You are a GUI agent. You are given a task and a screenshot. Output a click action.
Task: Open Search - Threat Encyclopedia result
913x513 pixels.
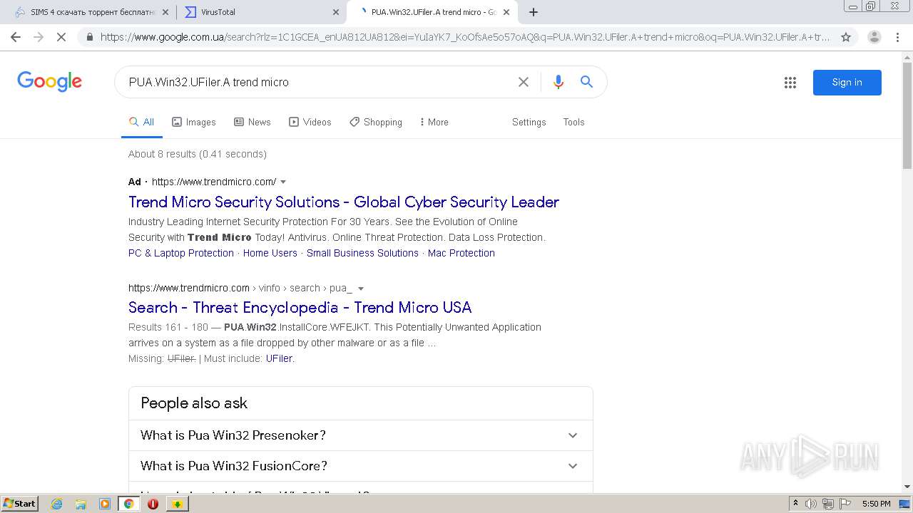[300, 307]
